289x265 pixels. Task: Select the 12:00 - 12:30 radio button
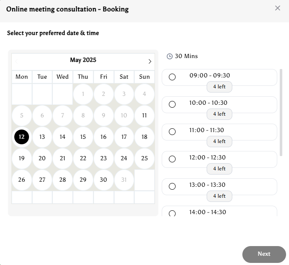tap(172, 159)
